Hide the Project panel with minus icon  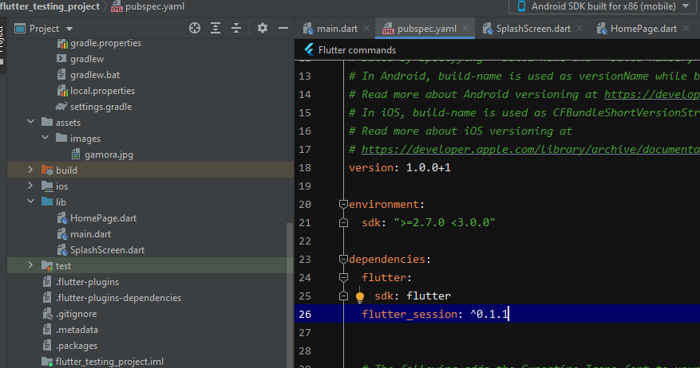click(x=283, y=28)
